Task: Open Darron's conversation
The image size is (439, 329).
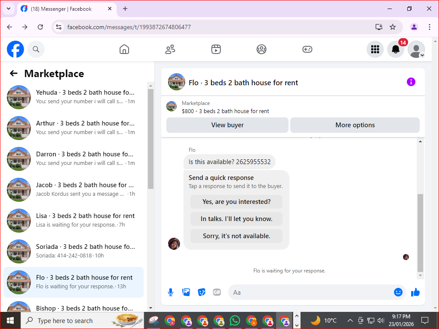Action: (73, 159)
